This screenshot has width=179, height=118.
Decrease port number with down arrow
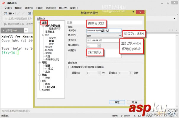coord(99,46)
